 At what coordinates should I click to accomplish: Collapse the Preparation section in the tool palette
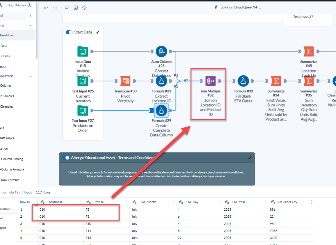click(30, 76)
